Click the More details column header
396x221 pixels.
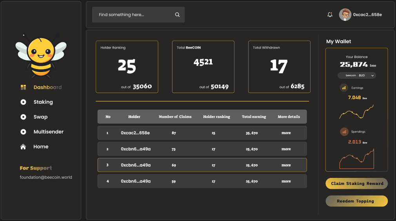289,116
